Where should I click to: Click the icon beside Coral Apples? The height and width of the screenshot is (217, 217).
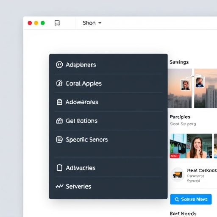coord(59,83)
